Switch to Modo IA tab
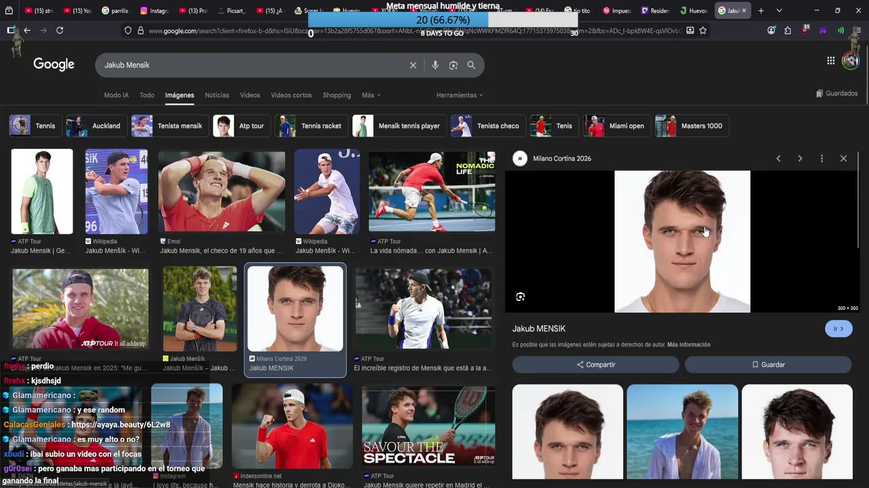 pos(116,96)
